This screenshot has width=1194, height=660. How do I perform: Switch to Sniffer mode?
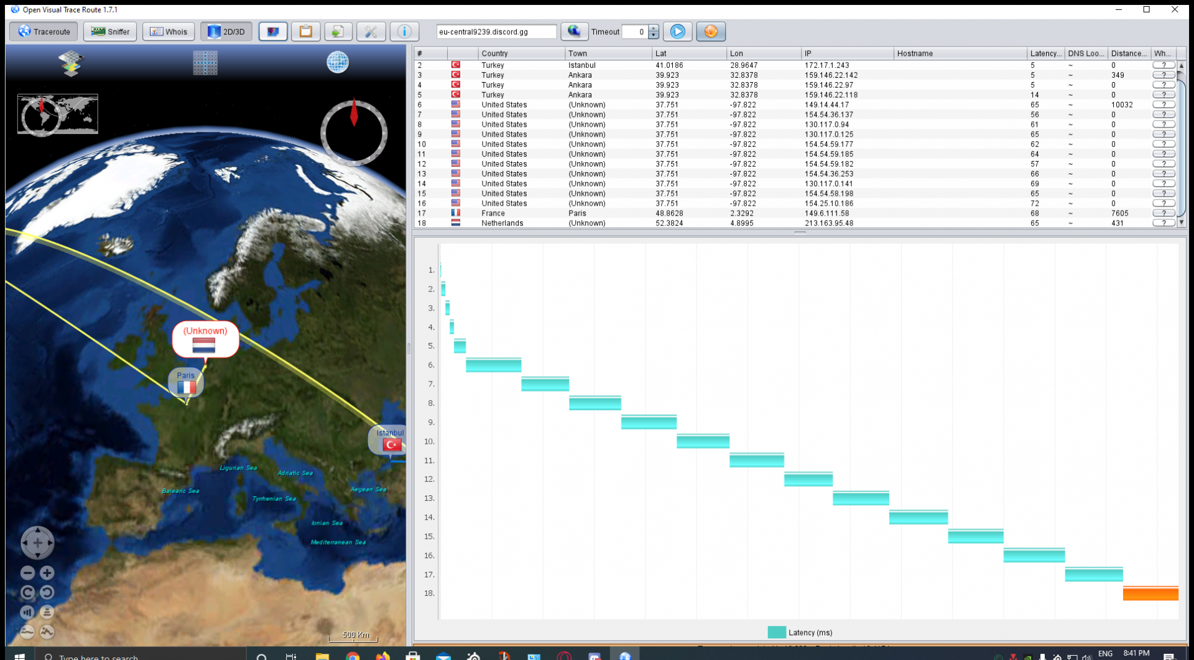(x=110, y=32)
